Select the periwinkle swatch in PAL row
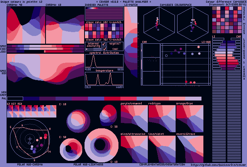Image resolution: width=247 pixels, height=167 pixels. (x=145, y=99)
